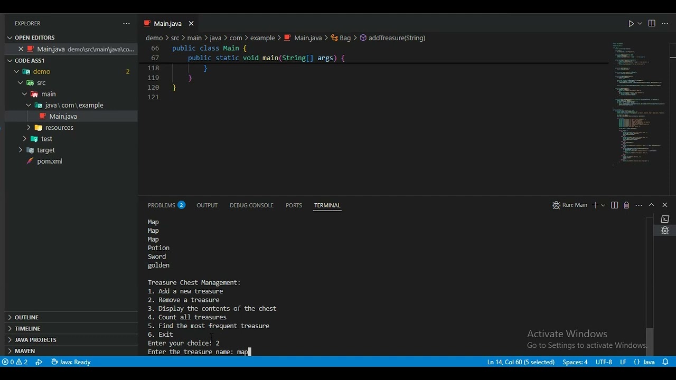Split the terminal
676x380 pixels.
[614, 205]
